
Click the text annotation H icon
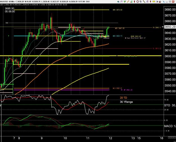point(157,2)
